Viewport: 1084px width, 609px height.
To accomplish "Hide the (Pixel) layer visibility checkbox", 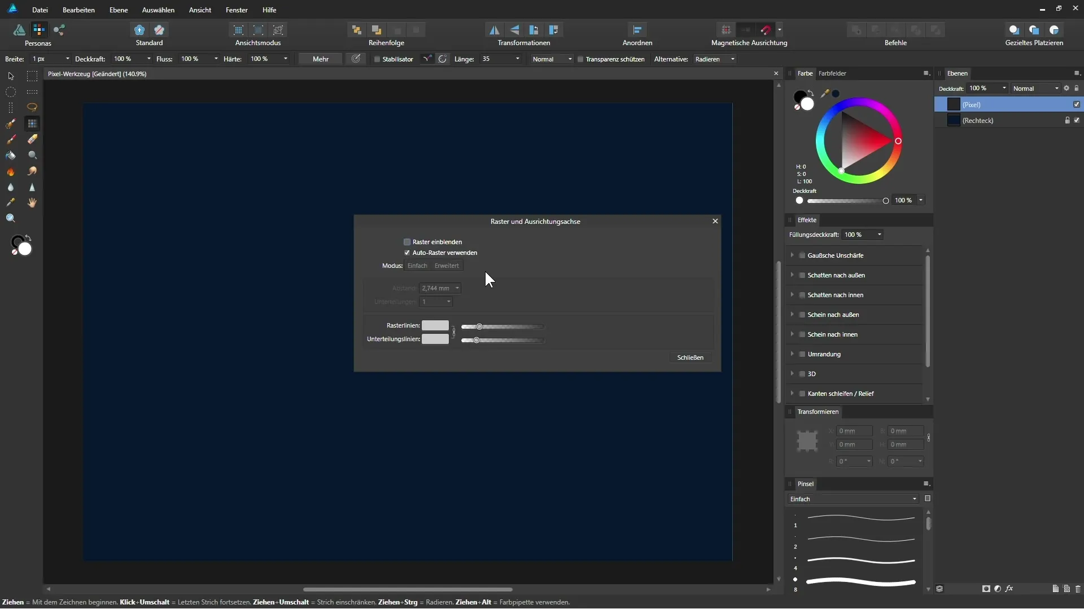I will [x=1077, y=104].
